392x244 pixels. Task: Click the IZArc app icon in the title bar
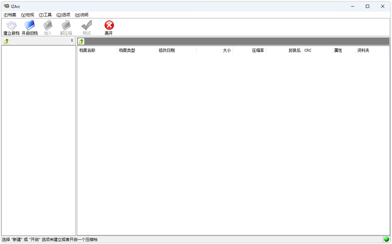pos(6,6)
